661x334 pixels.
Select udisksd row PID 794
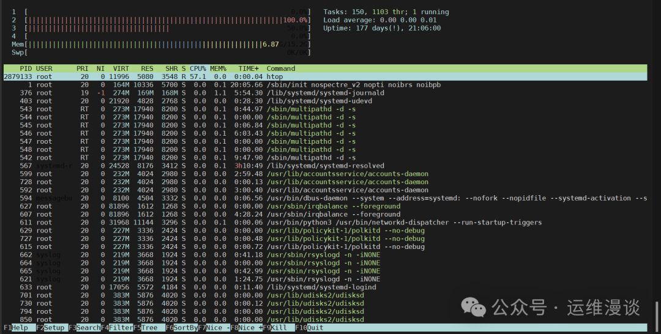click(x=326, y=312)
